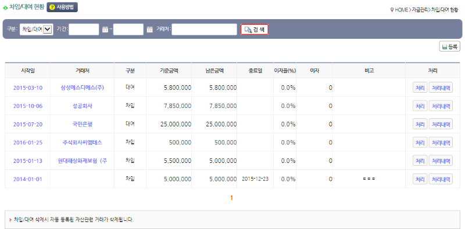Click 처리 button for 성공회사 row

click(x=420, y=106)
